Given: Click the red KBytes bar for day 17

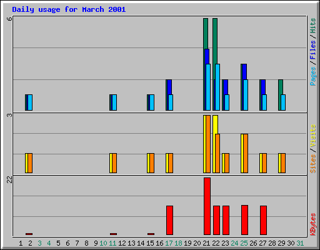Looking at the screenshot, I should (169, 221).
